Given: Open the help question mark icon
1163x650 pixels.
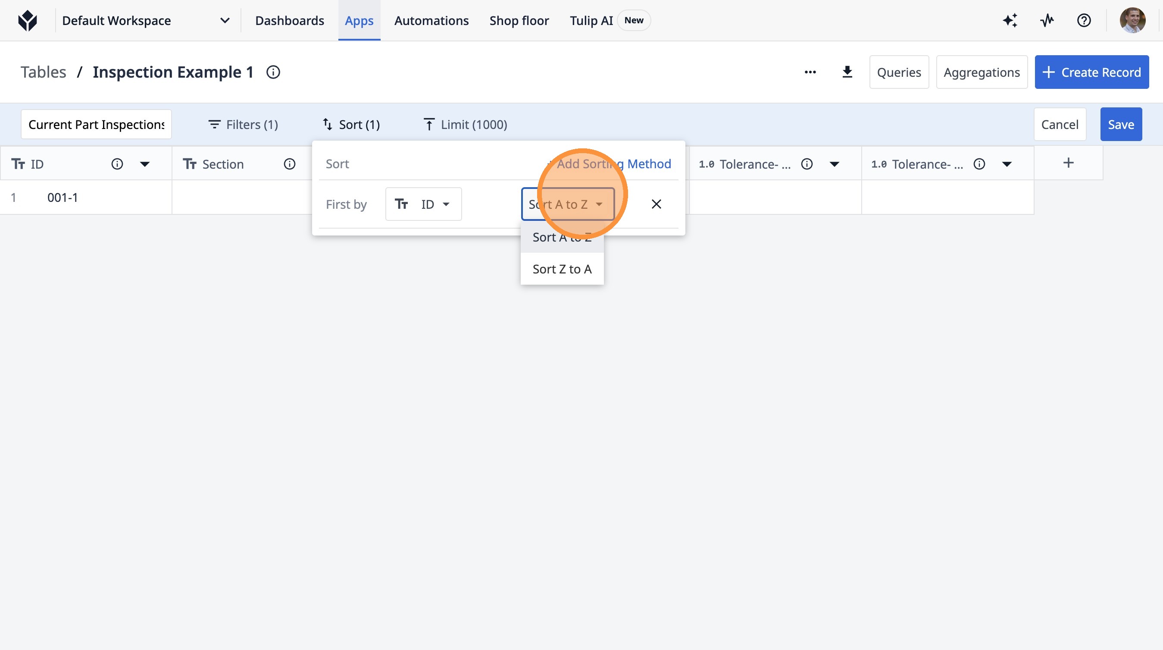Looking at the screenshot, I should (x=1084, y=20).
